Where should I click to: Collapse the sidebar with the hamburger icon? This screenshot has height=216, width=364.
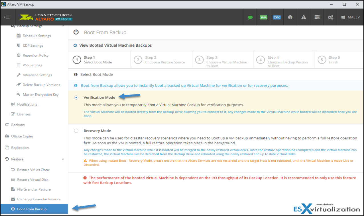(x=7, y=17)
